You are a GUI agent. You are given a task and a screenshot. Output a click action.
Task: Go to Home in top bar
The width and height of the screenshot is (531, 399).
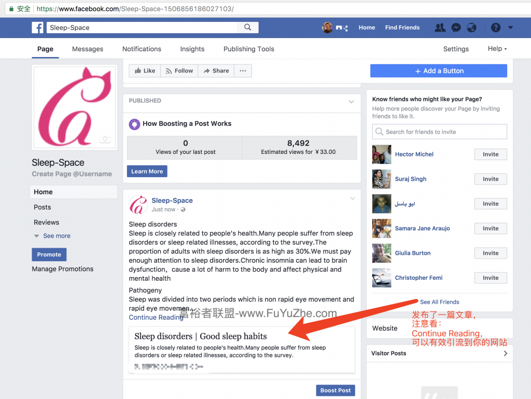point(367,27)
